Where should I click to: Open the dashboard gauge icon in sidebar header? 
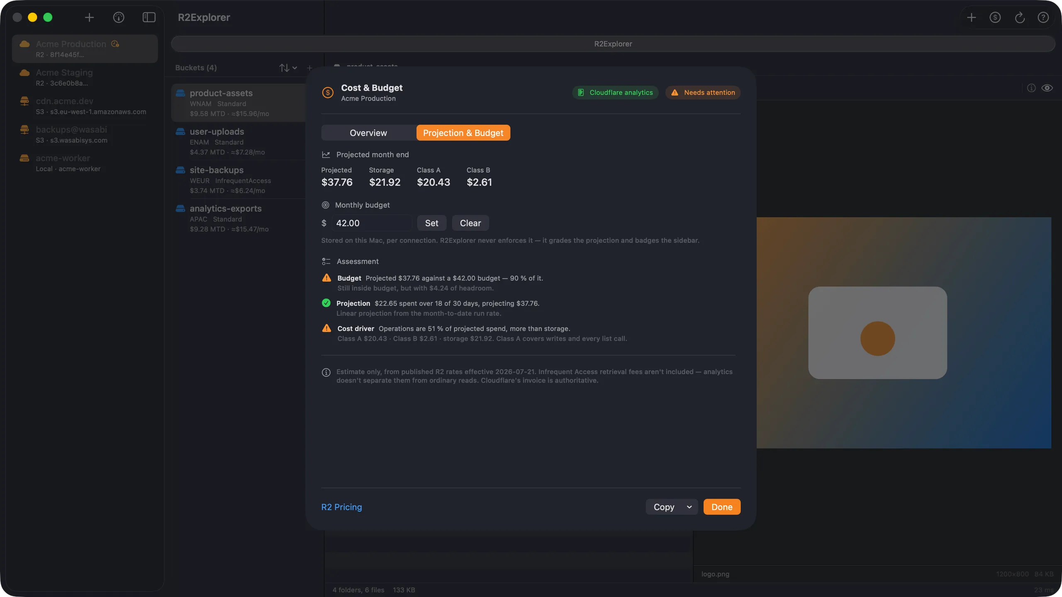[x=119, y=17]
